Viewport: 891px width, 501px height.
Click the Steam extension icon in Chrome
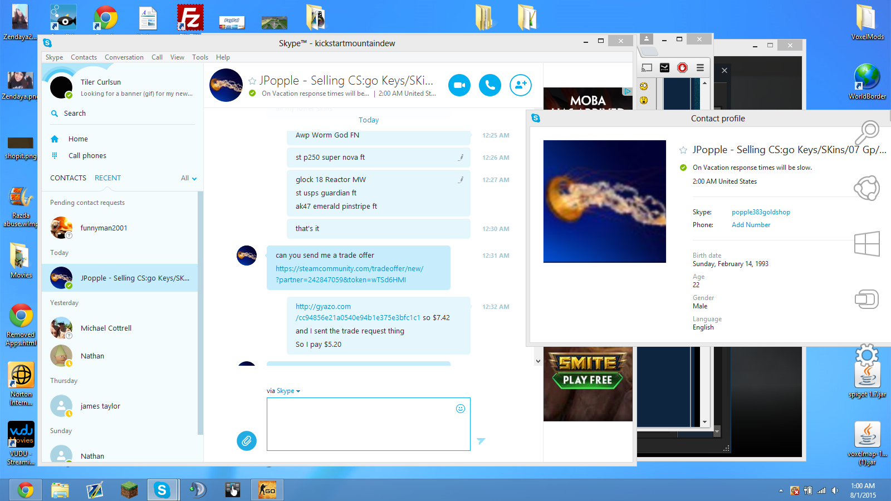664,68
